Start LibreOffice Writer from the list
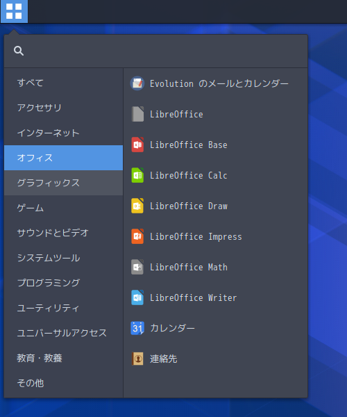The width and height of the screenshot is (347, 417). 215,297
